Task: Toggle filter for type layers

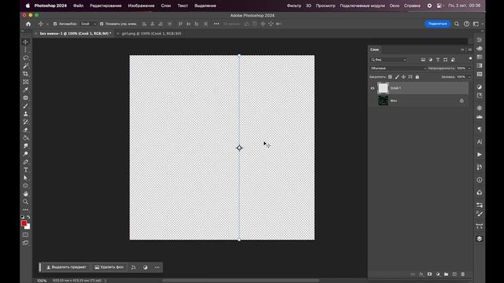Action: coord(438,60)
